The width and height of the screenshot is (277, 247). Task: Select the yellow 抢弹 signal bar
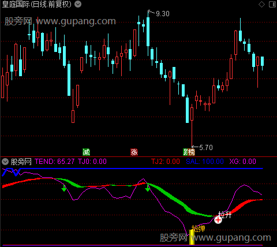192,237
